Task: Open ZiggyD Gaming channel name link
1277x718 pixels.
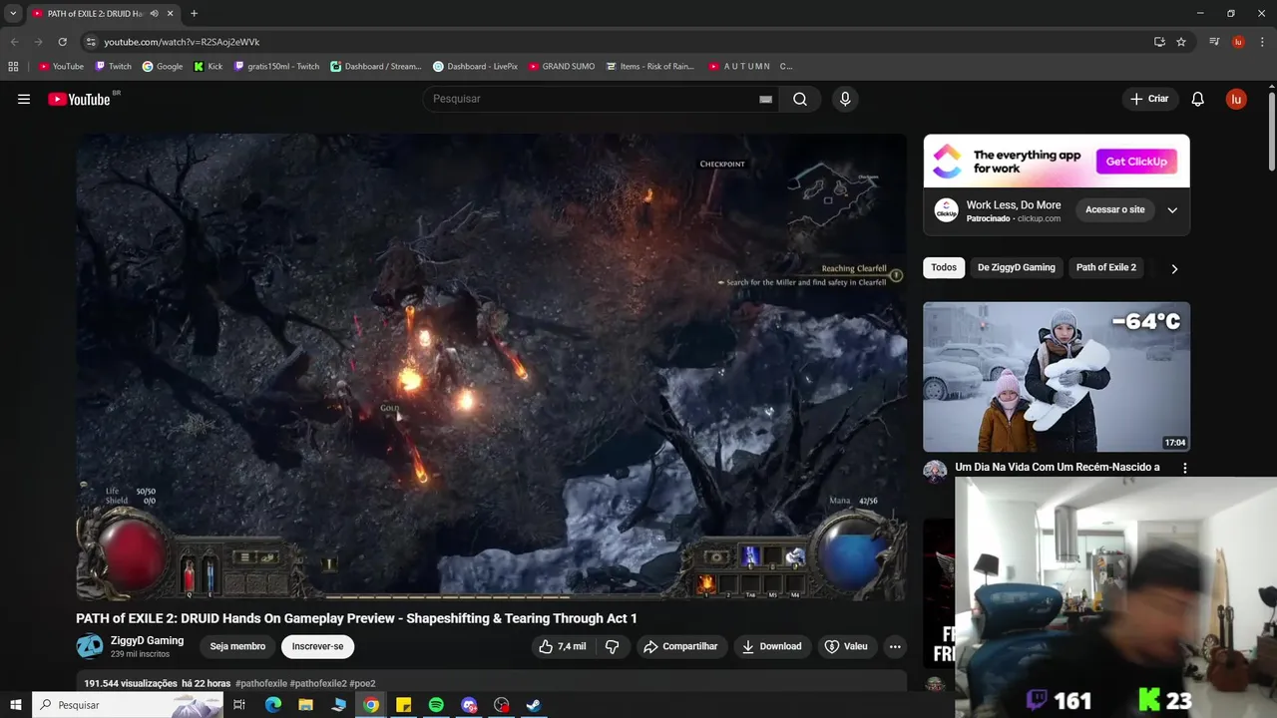Action: point(147,640)
